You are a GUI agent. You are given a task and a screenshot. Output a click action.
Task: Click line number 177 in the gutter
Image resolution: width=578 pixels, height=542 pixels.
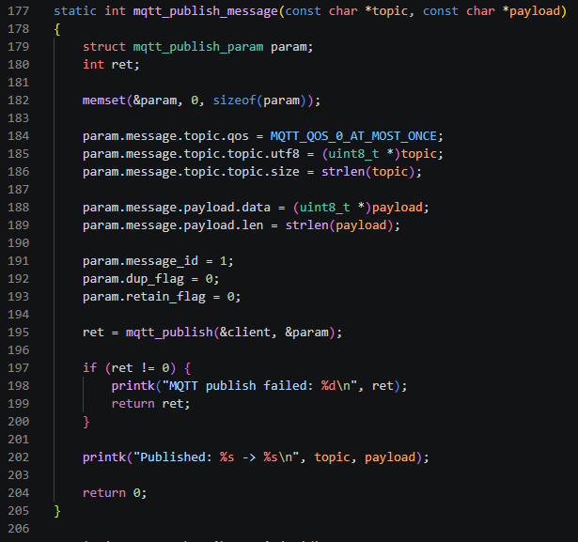(x=19, y=11)
